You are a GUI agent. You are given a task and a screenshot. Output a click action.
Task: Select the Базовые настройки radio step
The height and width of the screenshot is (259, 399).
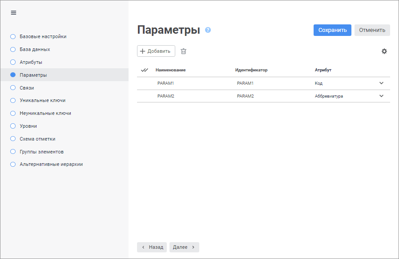(x=13, y=36)
